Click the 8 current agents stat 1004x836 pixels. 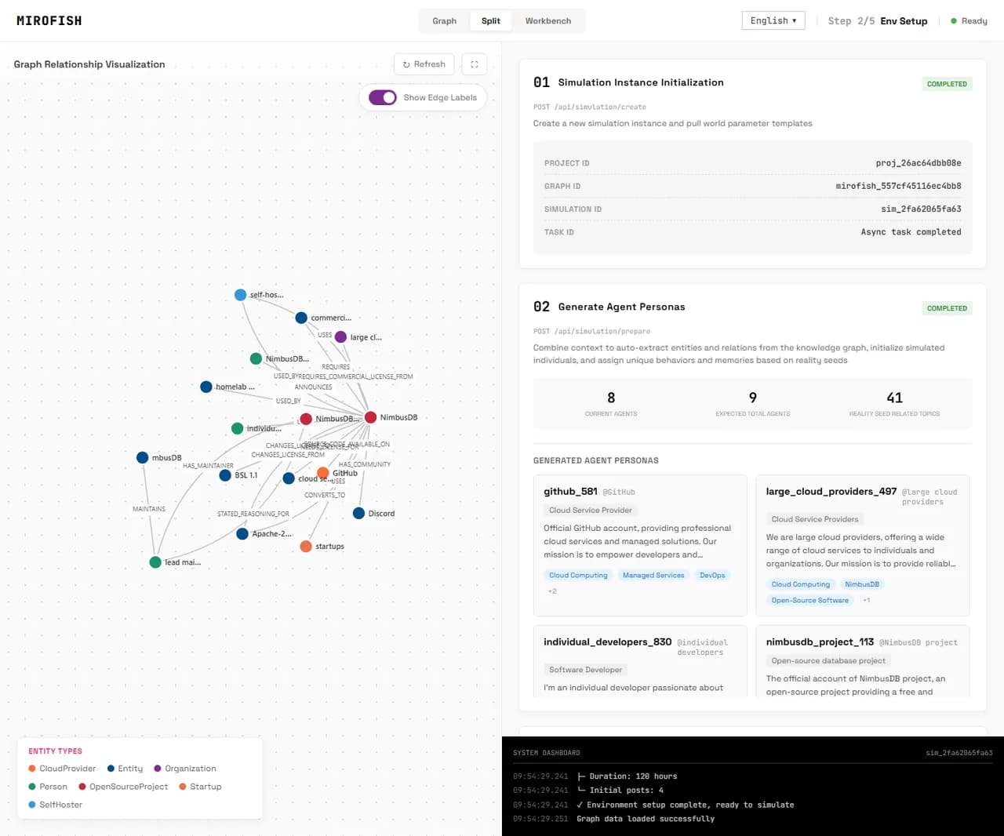[611, 403]
